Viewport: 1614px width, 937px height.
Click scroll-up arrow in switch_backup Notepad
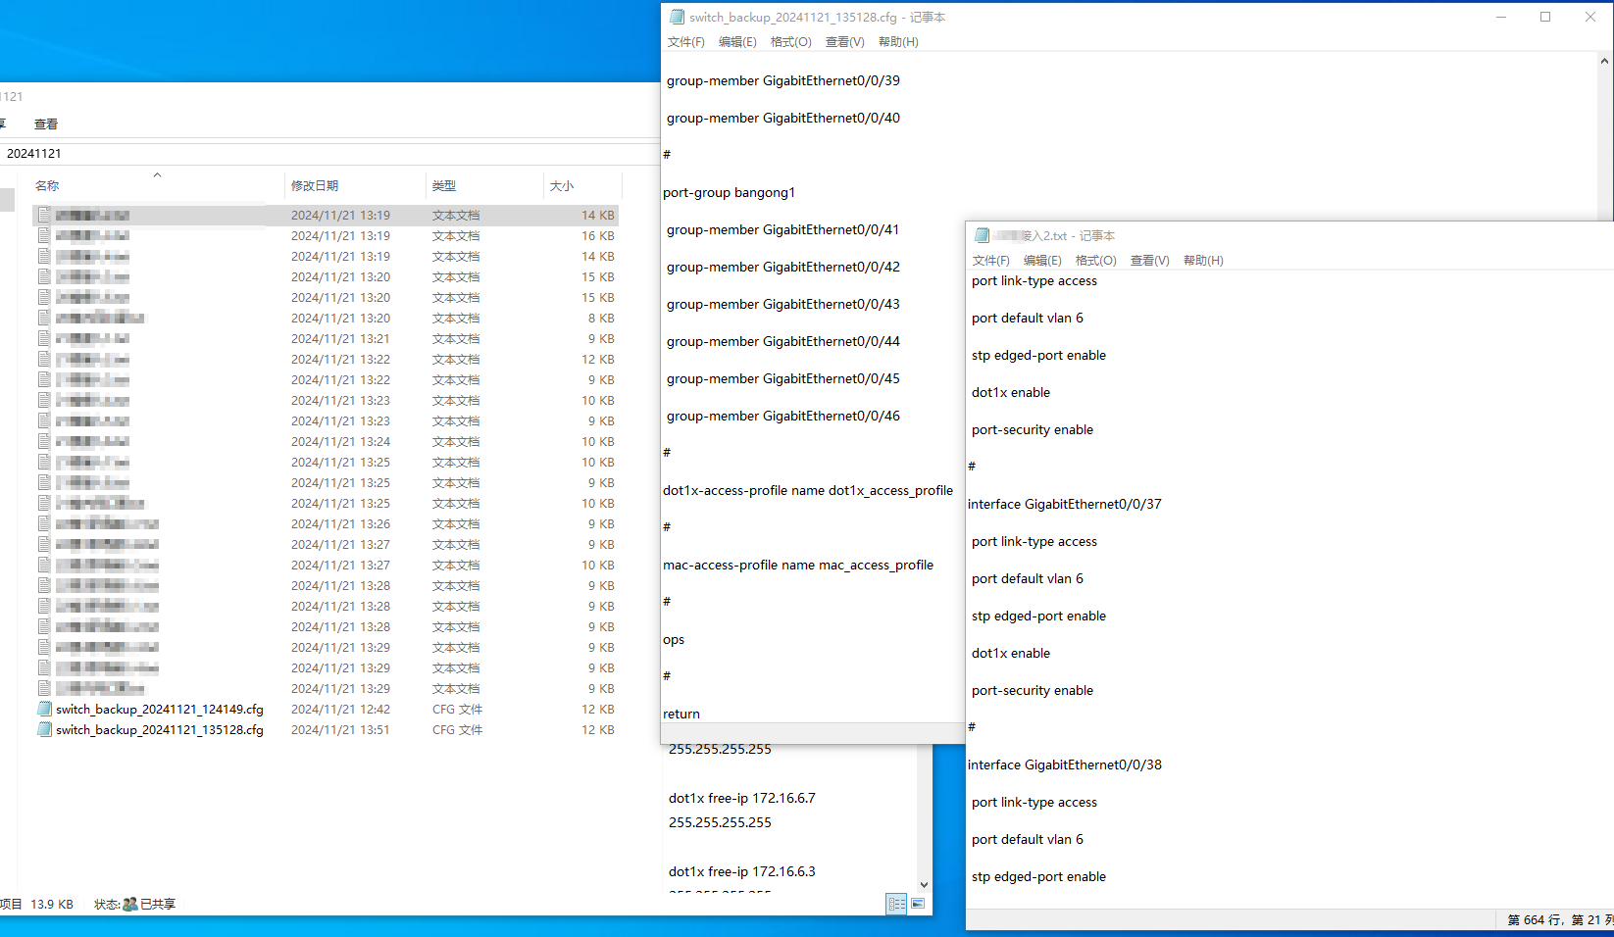click(x=1604, y=61)
